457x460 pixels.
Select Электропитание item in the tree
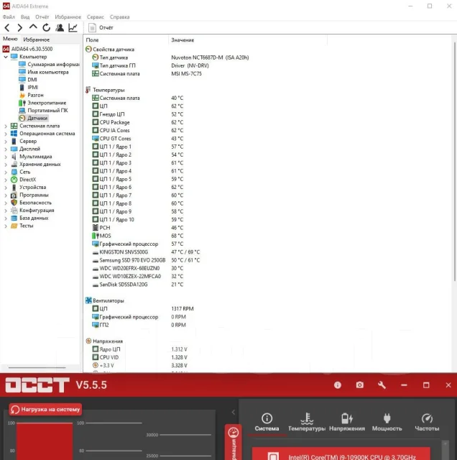pyautogui.click(x=42, y=103)
